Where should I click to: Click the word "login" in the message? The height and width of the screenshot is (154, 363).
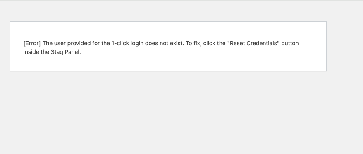[137, 44]
